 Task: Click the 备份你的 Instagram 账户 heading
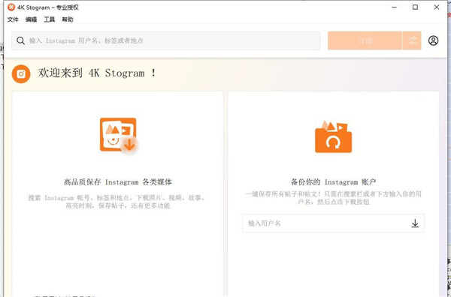333,182
